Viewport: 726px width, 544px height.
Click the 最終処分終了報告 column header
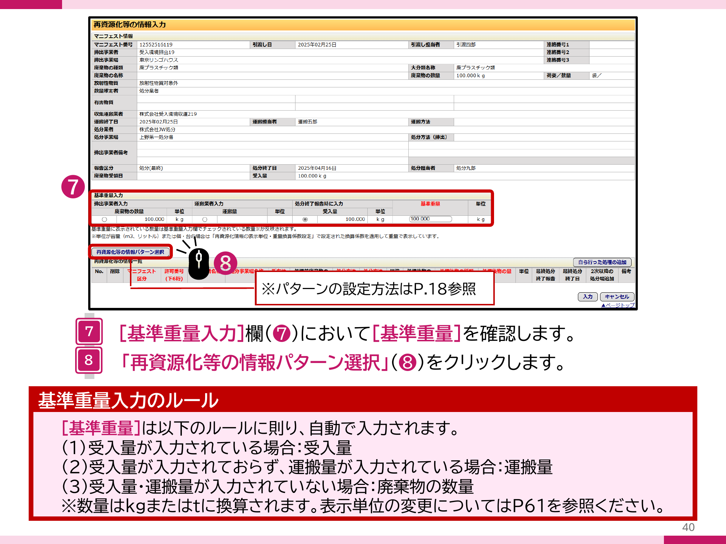[546, 275]
